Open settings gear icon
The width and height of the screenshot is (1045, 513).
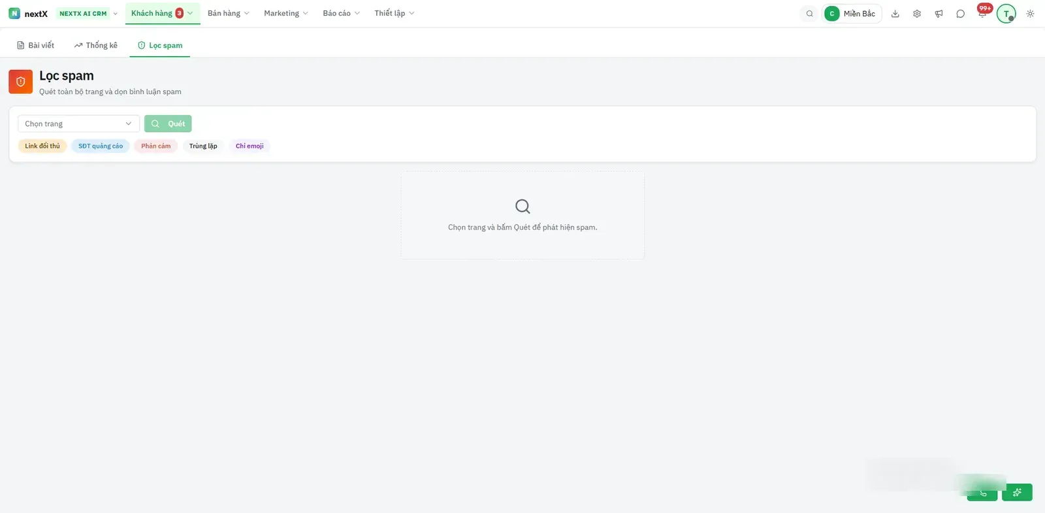[x=917, y=14]
